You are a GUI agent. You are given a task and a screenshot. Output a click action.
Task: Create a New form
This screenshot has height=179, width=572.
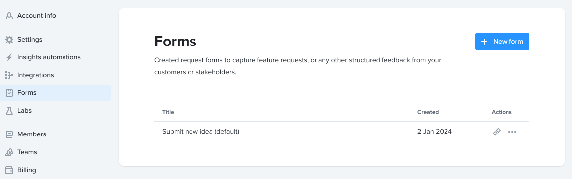pos(502,42)
